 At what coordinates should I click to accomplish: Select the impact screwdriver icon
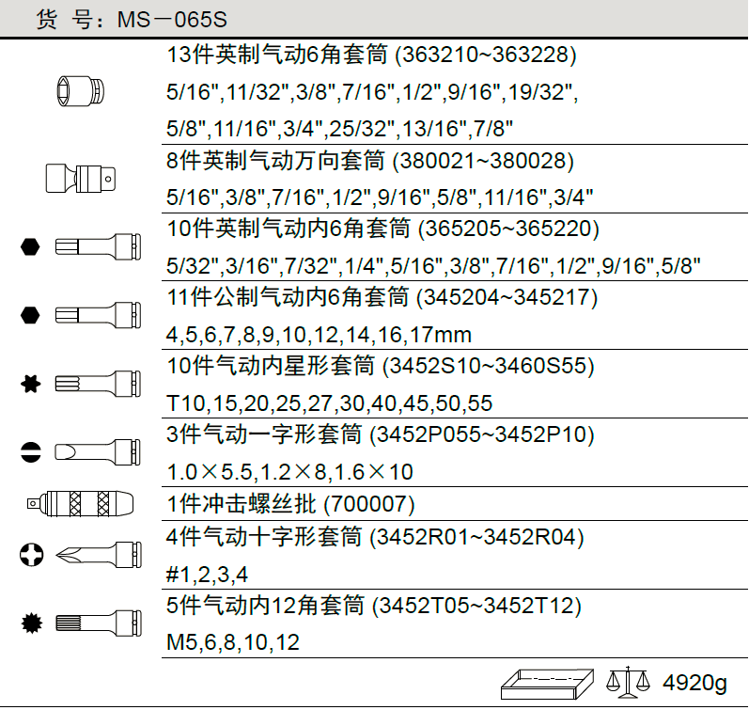(84, 504)
